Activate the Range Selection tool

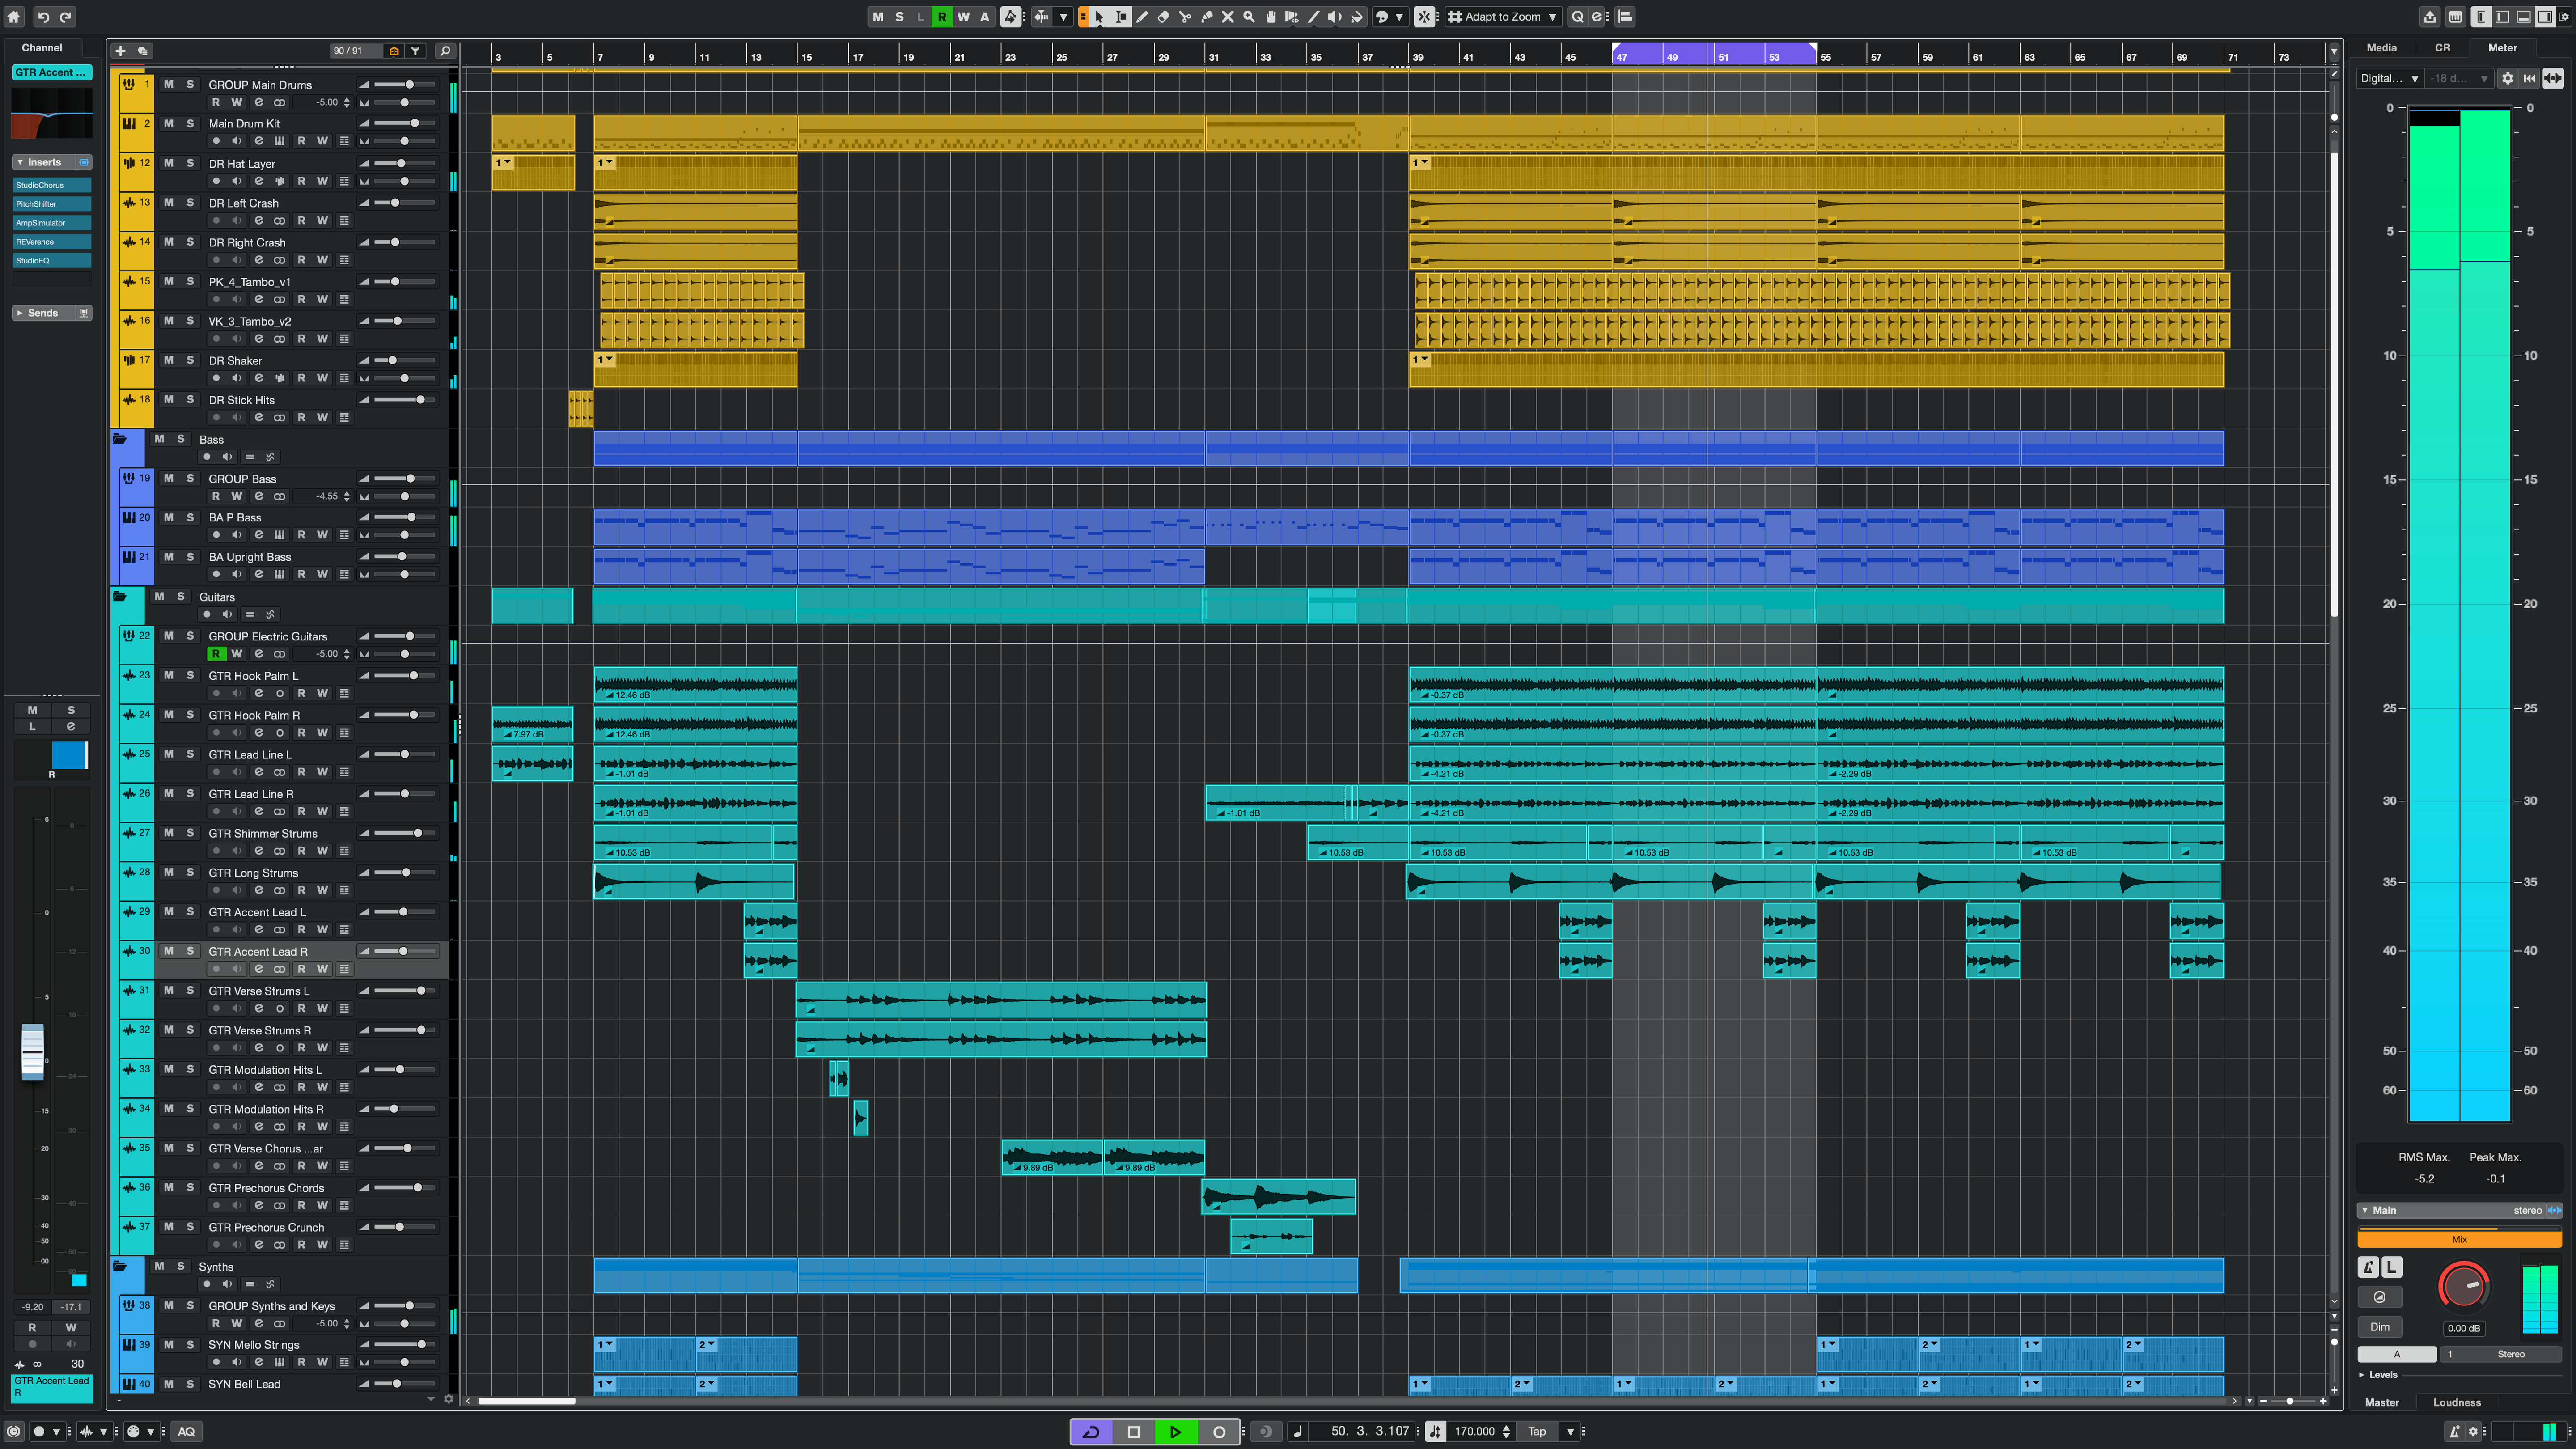click(x=1120, y=16)
